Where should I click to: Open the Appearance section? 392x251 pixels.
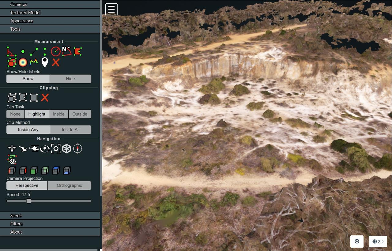tap(21, 21)
